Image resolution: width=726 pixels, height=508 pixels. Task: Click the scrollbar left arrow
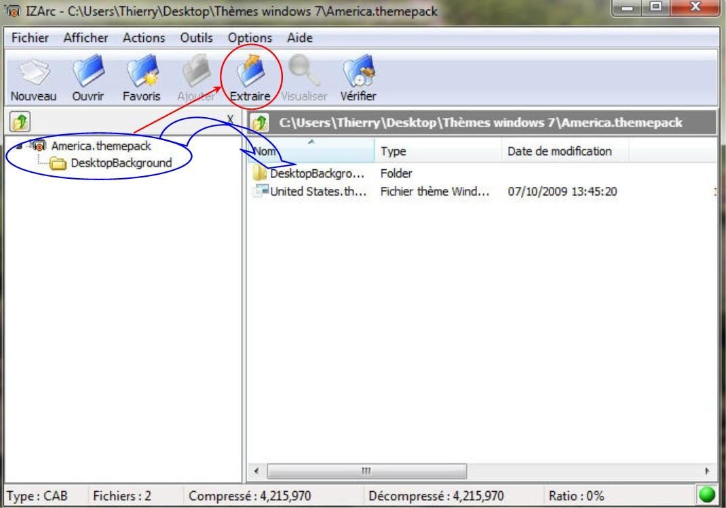(256, 471)
